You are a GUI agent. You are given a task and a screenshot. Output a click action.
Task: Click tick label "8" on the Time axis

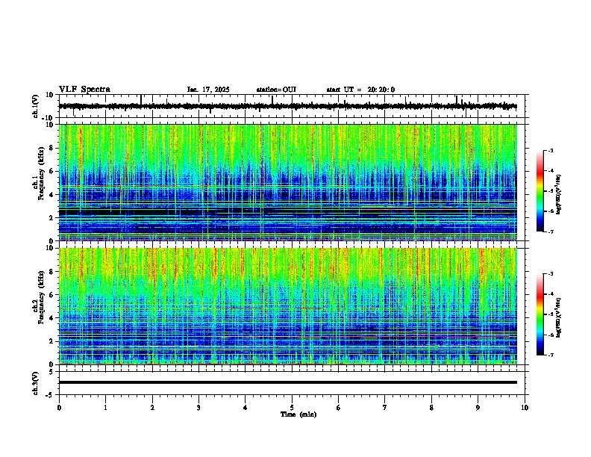click(x=431, y=408)
